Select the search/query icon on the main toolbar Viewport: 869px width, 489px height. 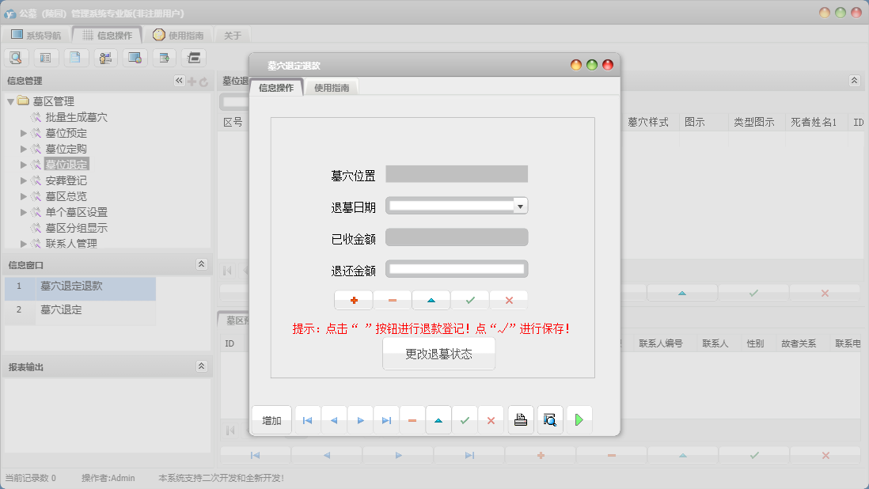click(x=16, y=57)
